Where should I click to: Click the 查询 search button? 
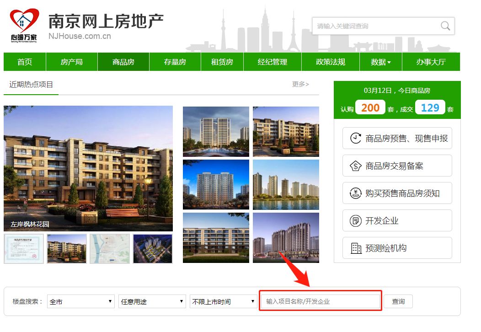click(x=398, y=302)
